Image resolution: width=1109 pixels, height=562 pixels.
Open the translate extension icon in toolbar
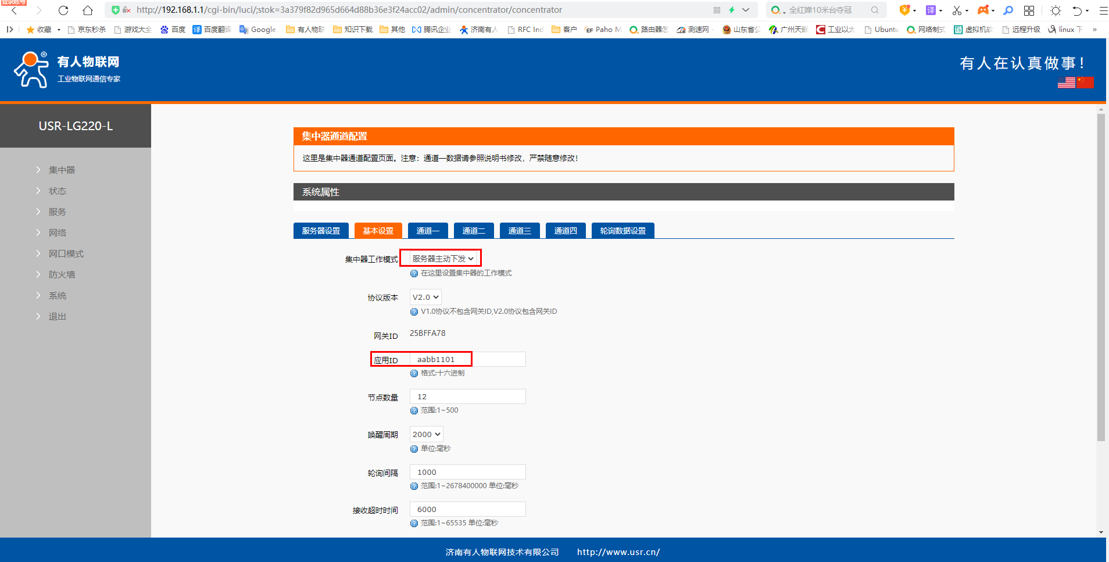931,10
